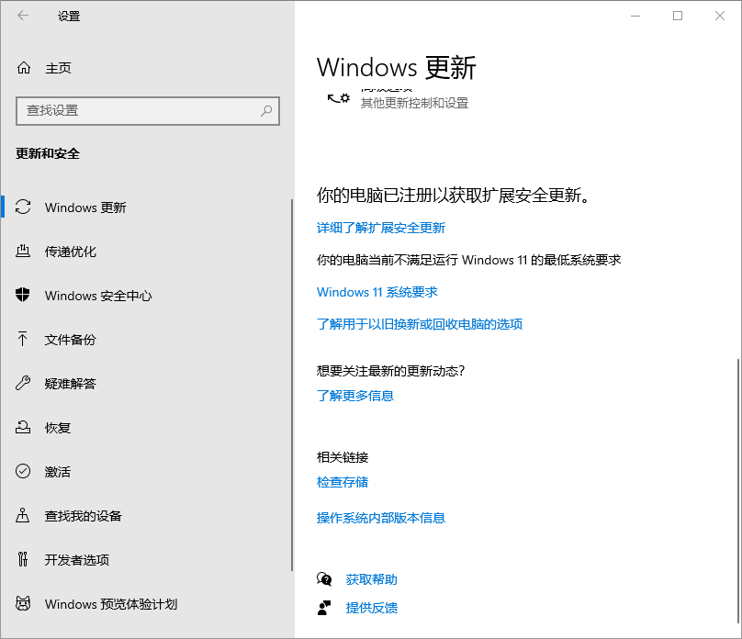Click the Windows 更新 page title
The height and width of the screenshot is (639, 742).
(397, 67)
